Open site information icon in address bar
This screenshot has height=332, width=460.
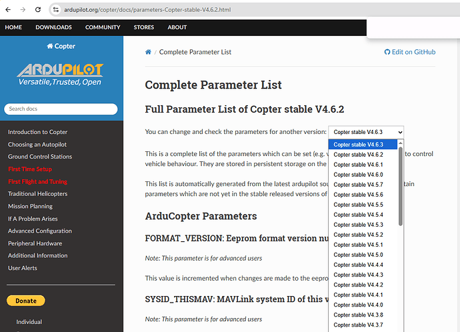tap(56, 10)
